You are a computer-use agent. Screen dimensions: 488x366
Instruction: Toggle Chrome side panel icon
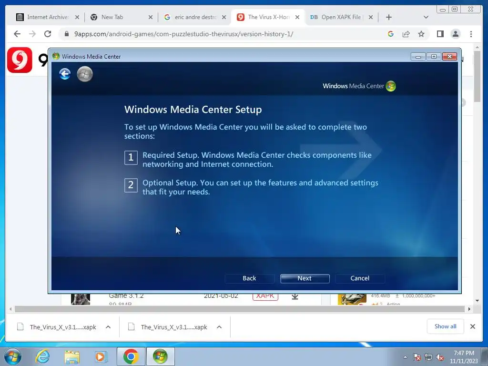(440, 34)
